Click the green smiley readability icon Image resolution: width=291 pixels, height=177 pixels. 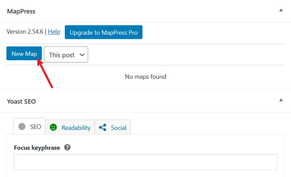point(53,128)
